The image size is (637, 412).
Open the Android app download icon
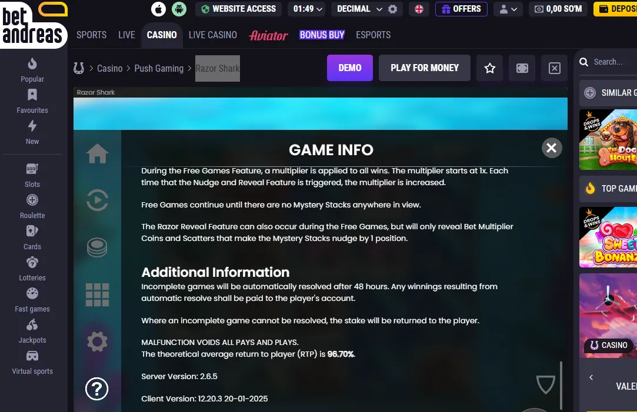179,9
